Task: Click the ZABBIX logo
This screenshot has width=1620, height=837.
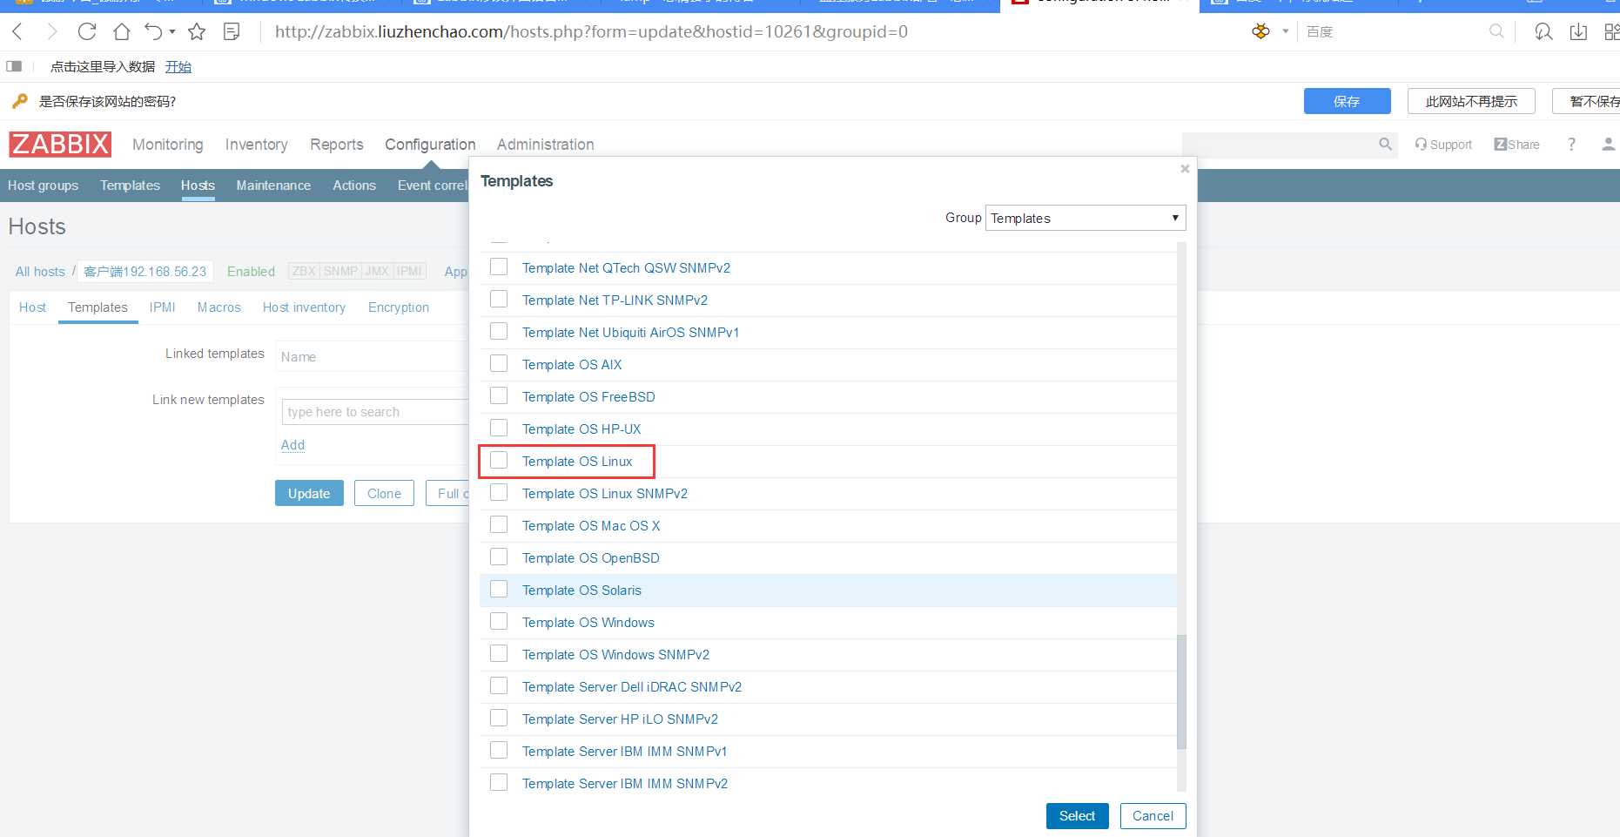Action: pyautogui.click(x=60, y=144)
